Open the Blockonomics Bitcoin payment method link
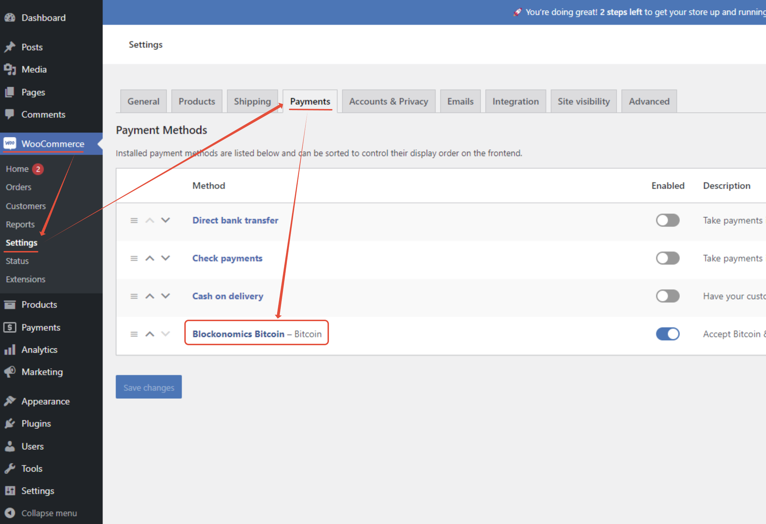 click(238, 334)
